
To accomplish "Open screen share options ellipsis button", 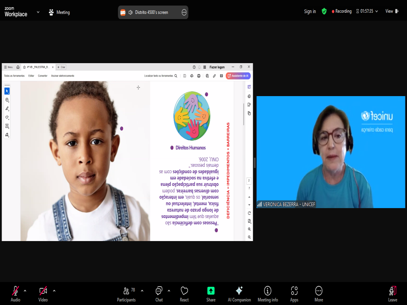I will click(x=184, y=12).
